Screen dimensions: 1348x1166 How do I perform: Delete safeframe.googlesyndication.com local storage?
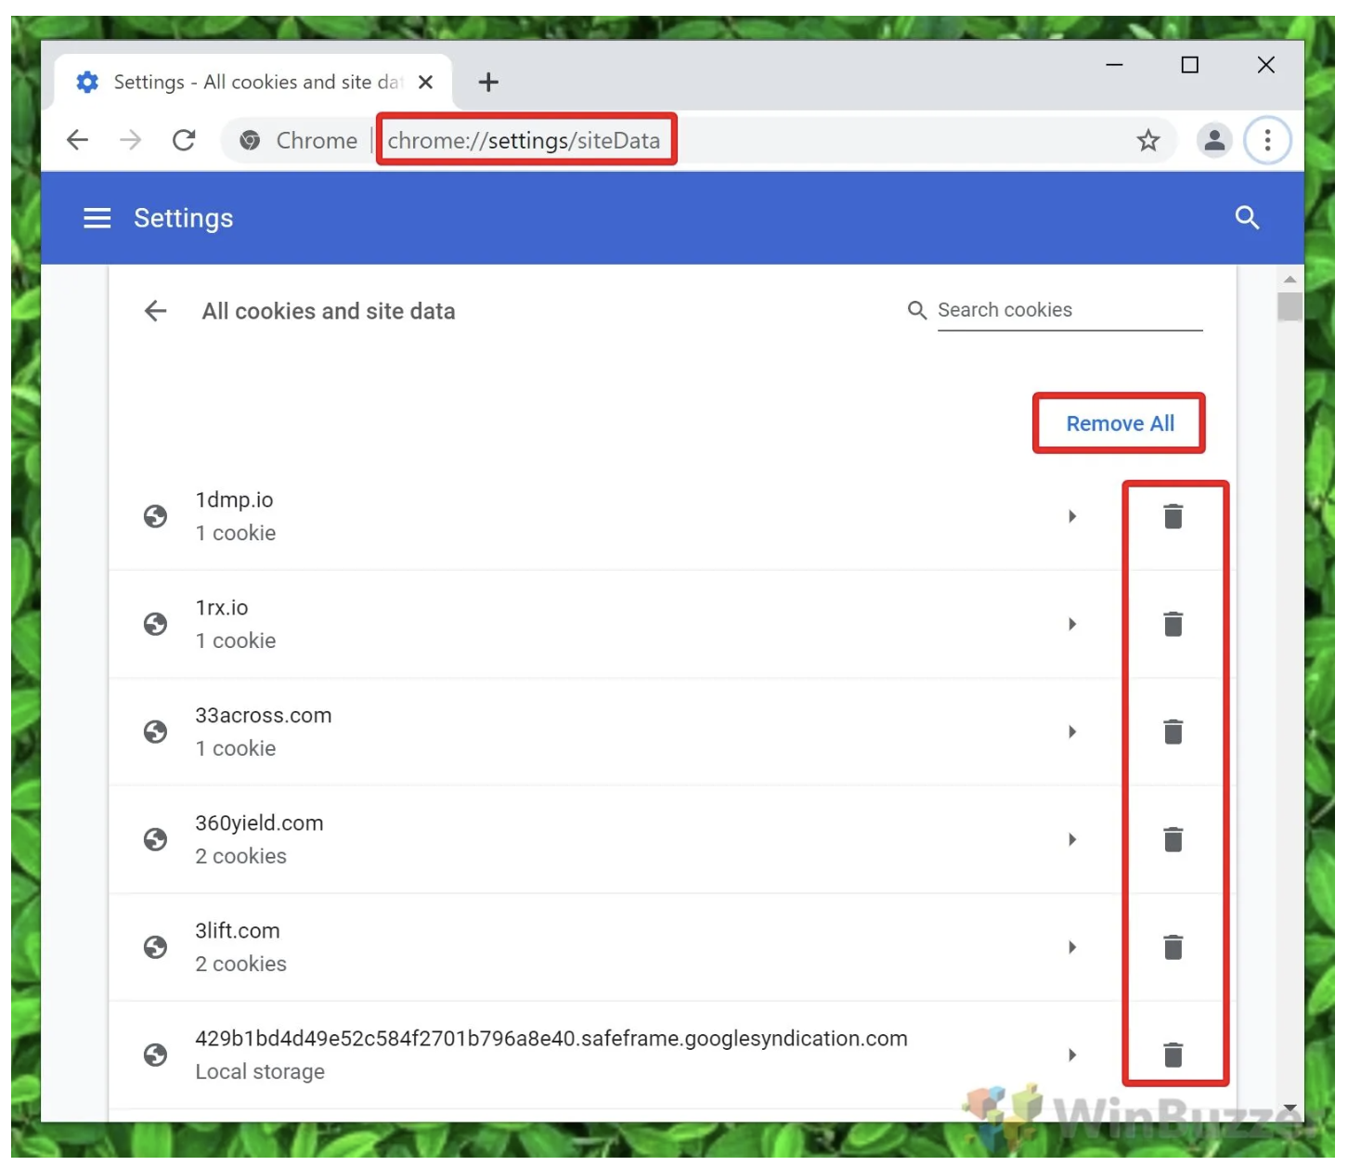(1173, 1055)
